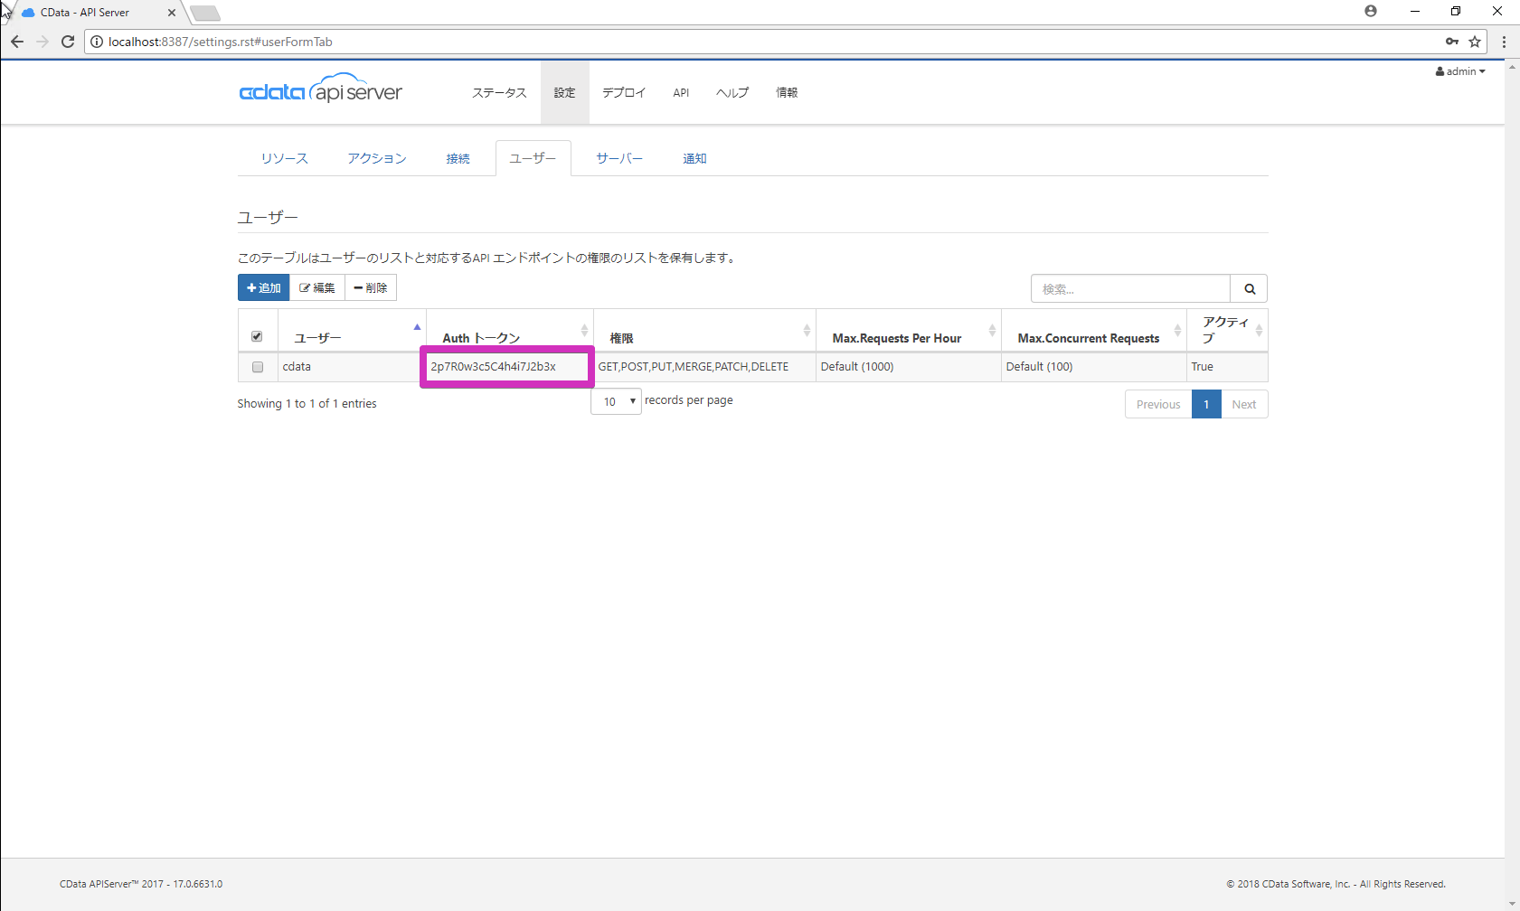Sort by アクティブ column
The width and height of the screenshot is (1520, 911).
[x=1259, y=331]
